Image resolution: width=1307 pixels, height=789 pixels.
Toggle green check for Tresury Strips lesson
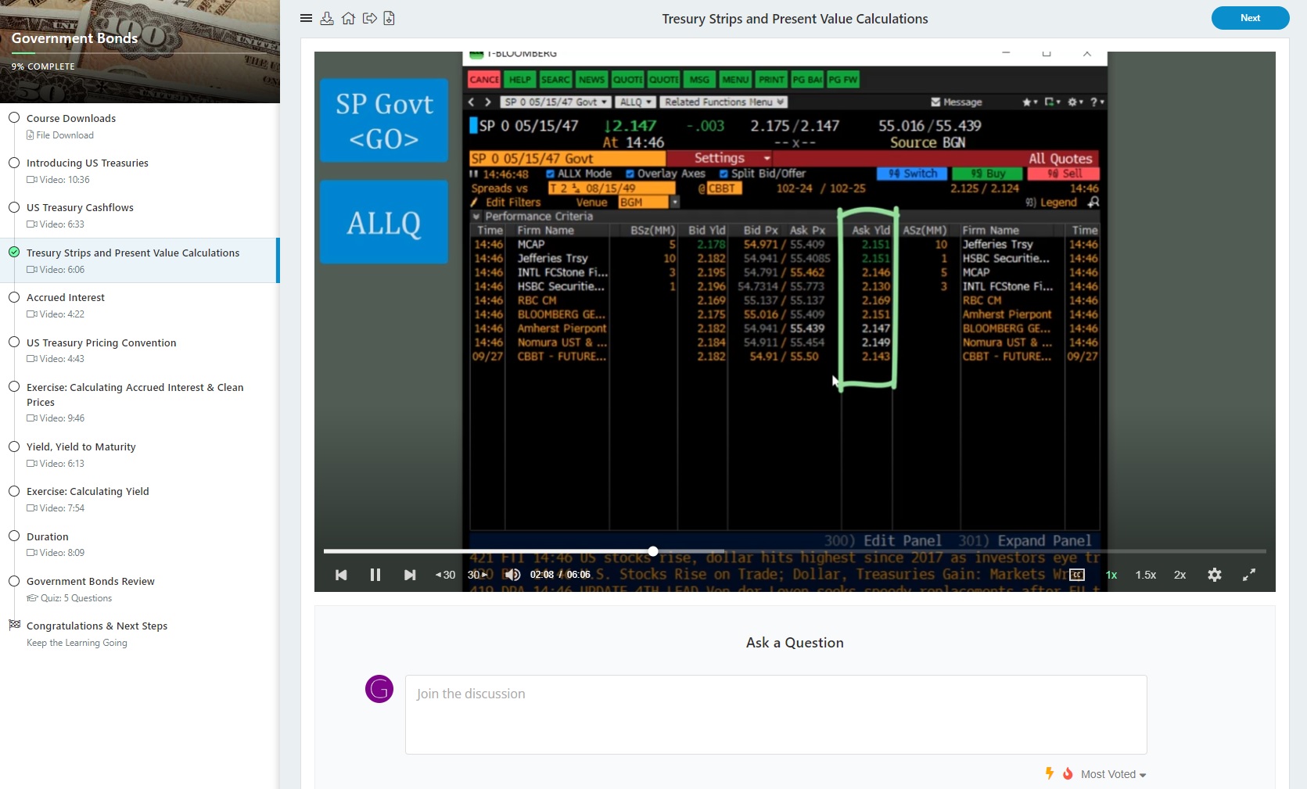(14, 252)
